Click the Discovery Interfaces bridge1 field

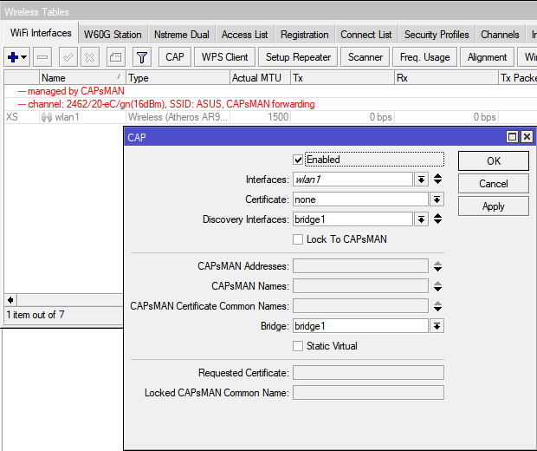click(353, 219)
